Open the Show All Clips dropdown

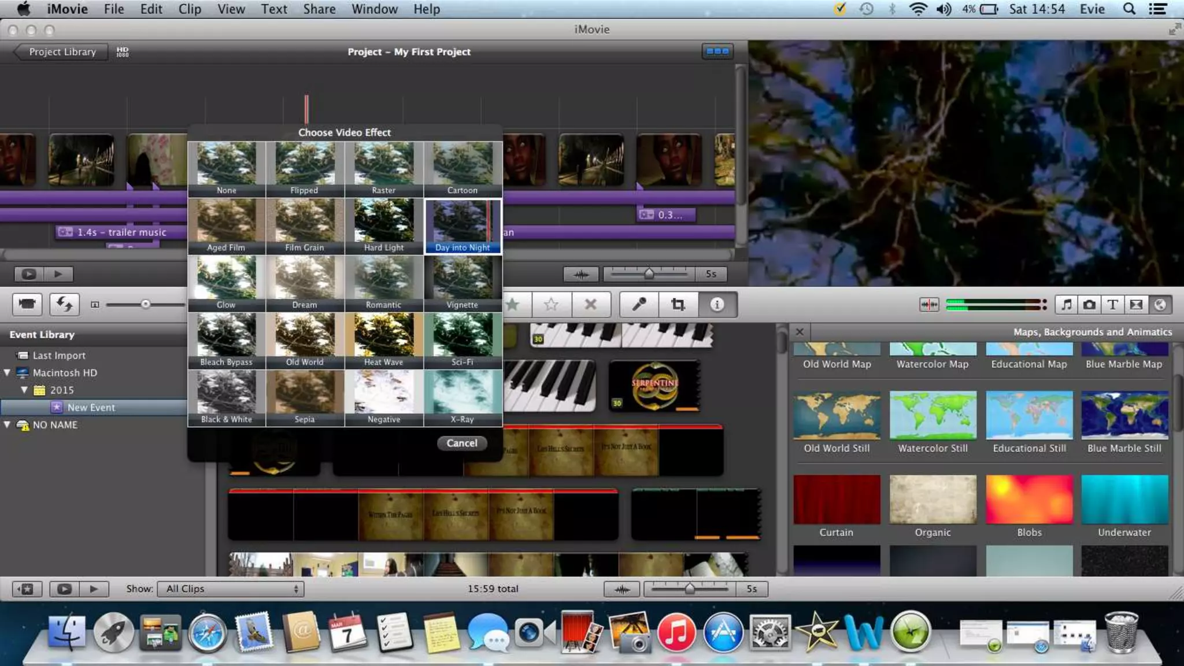231,589
